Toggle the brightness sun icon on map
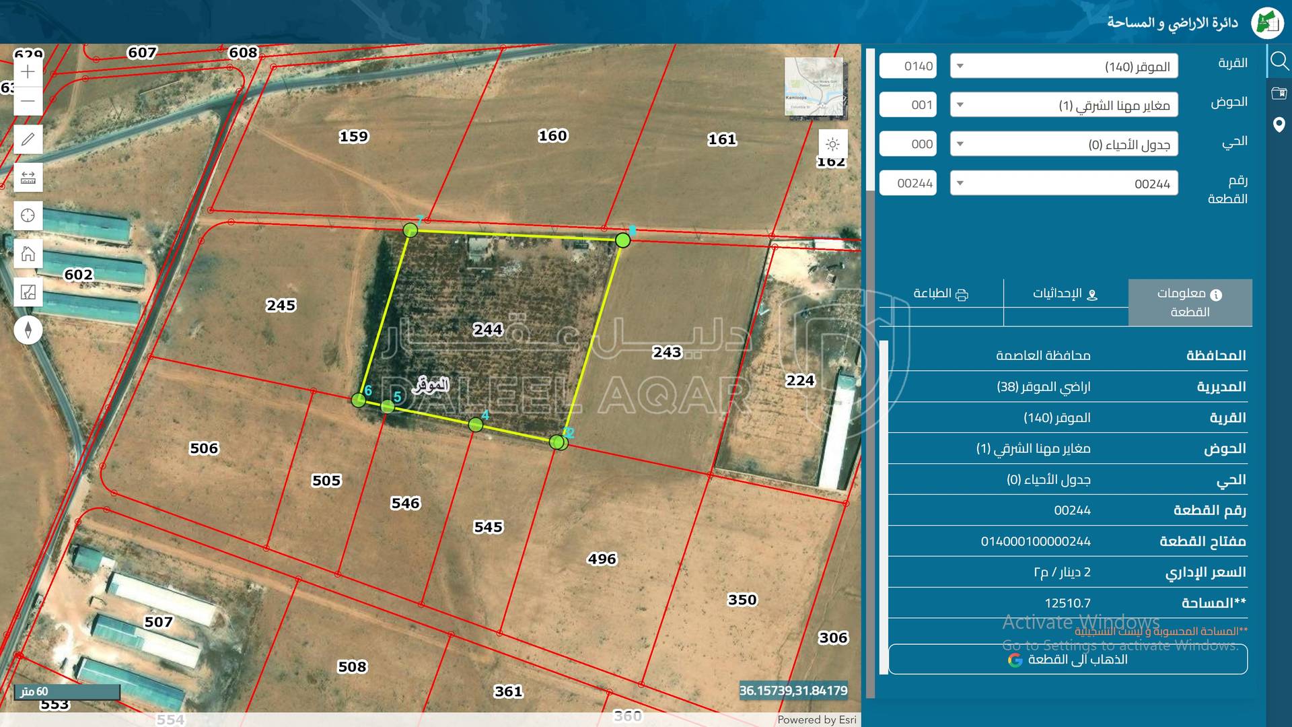Screen dimensions: 1292x727 pos(832,144)
